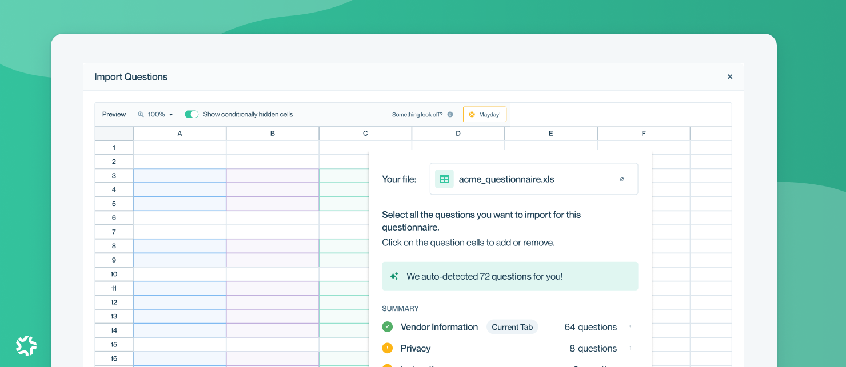Select column F header
Image resolution: width=846 pixels, height=367 pixels.
pos(644,134)
